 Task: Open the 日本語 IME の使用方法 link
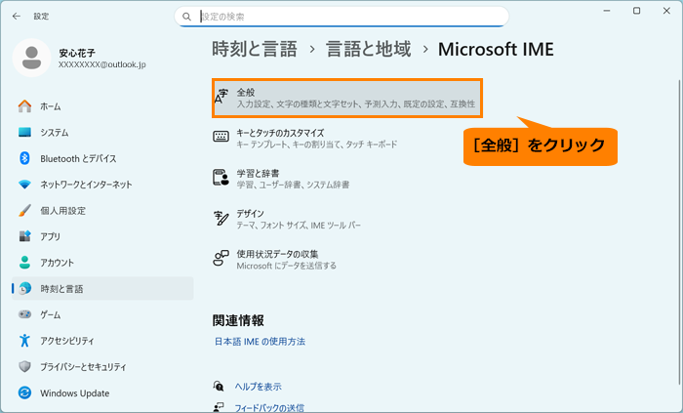[x=260, y=341]
